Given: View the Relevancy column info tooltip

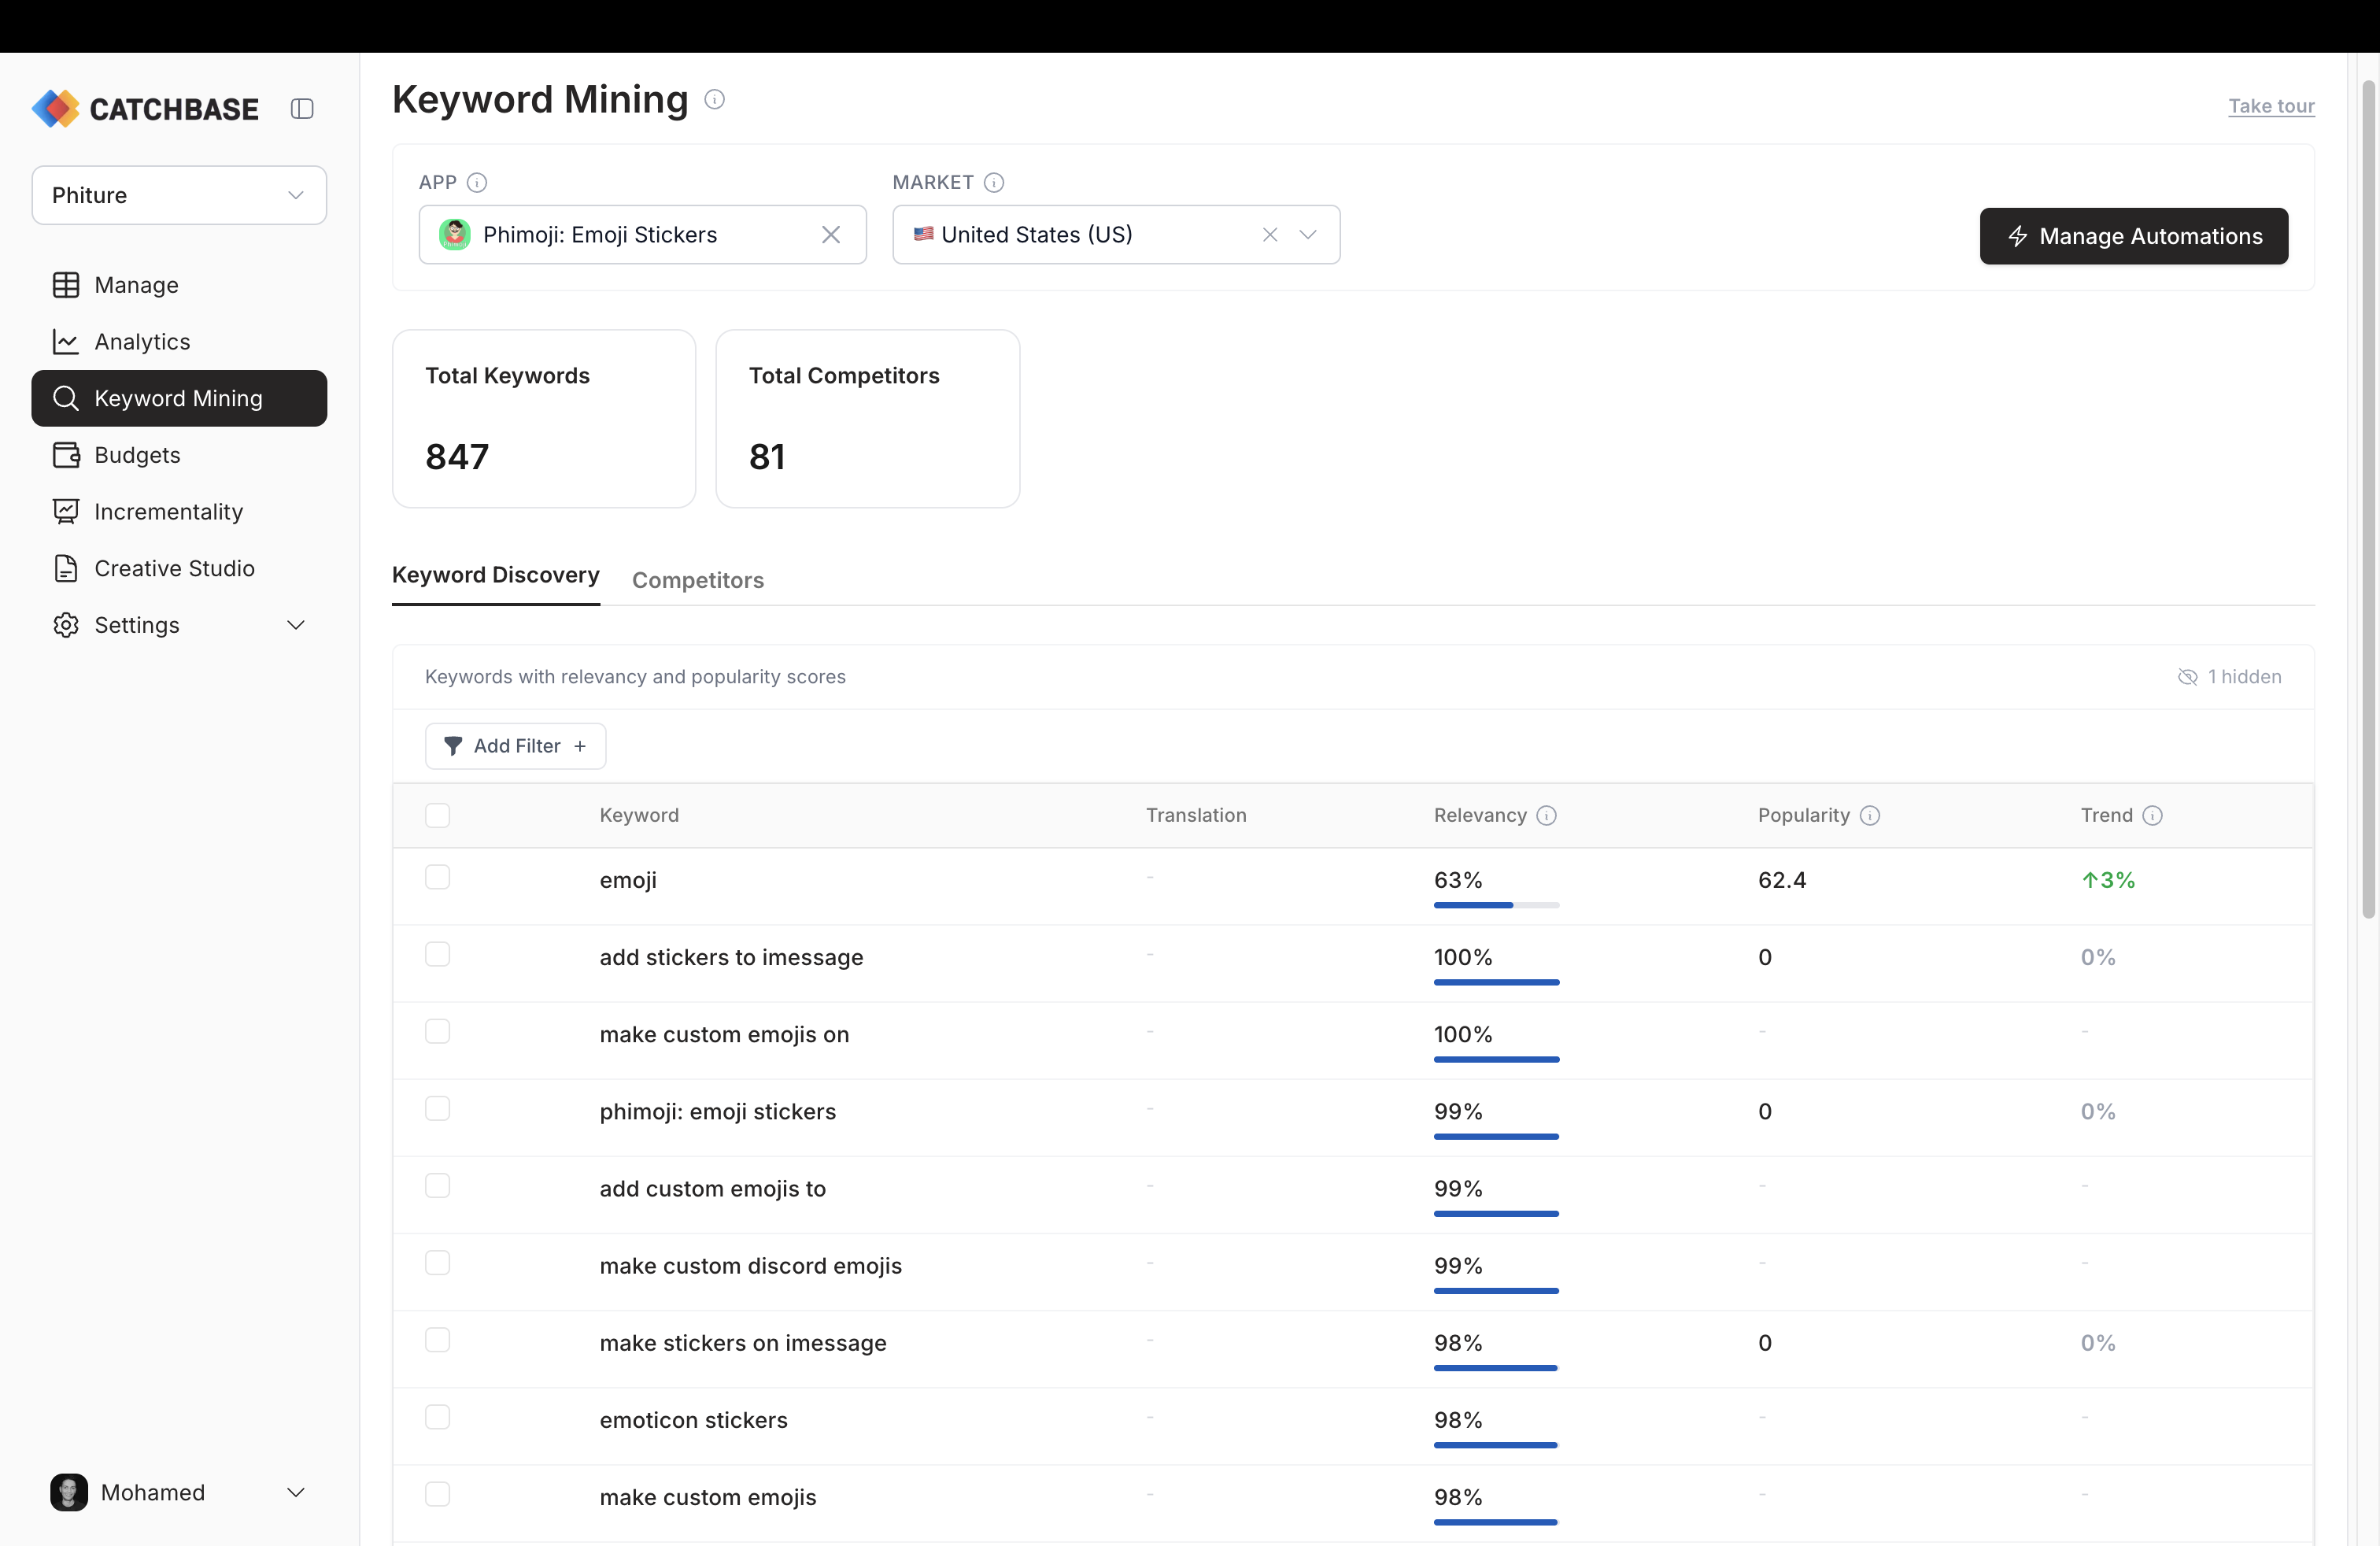Looking at the screenshot, I should pos(1547,815).
